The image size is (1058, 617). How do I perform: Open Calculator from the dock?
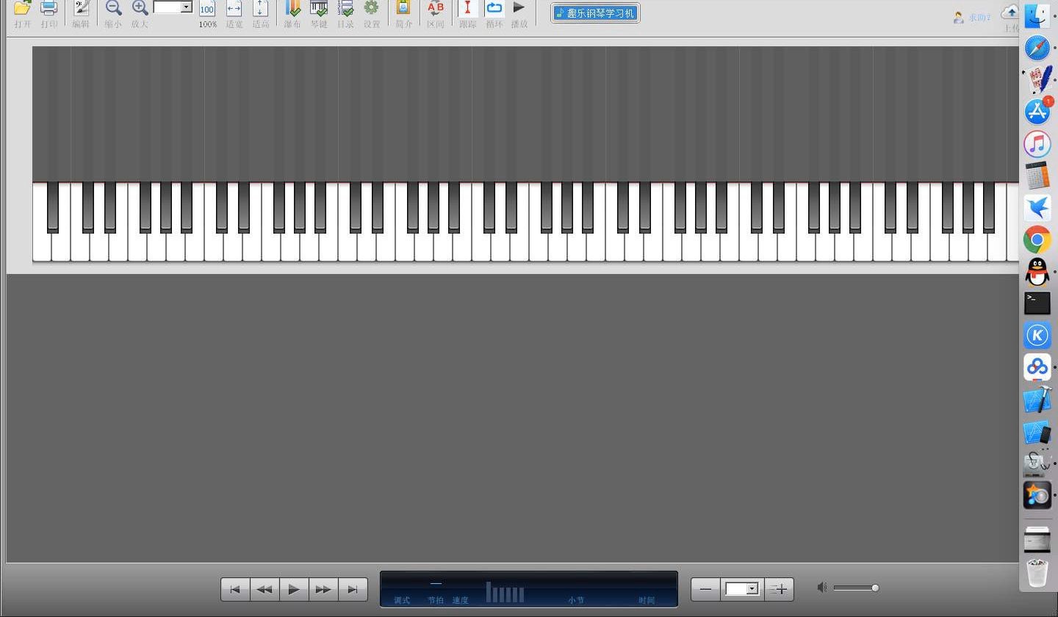(x=1037, y=176)
